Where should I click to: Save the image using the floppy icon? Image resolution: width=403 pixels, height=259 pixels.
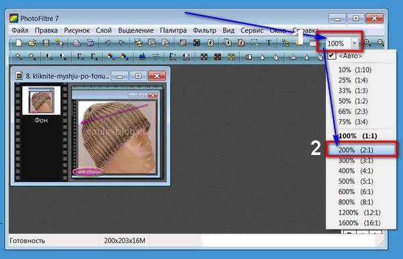tap(46, 43)
